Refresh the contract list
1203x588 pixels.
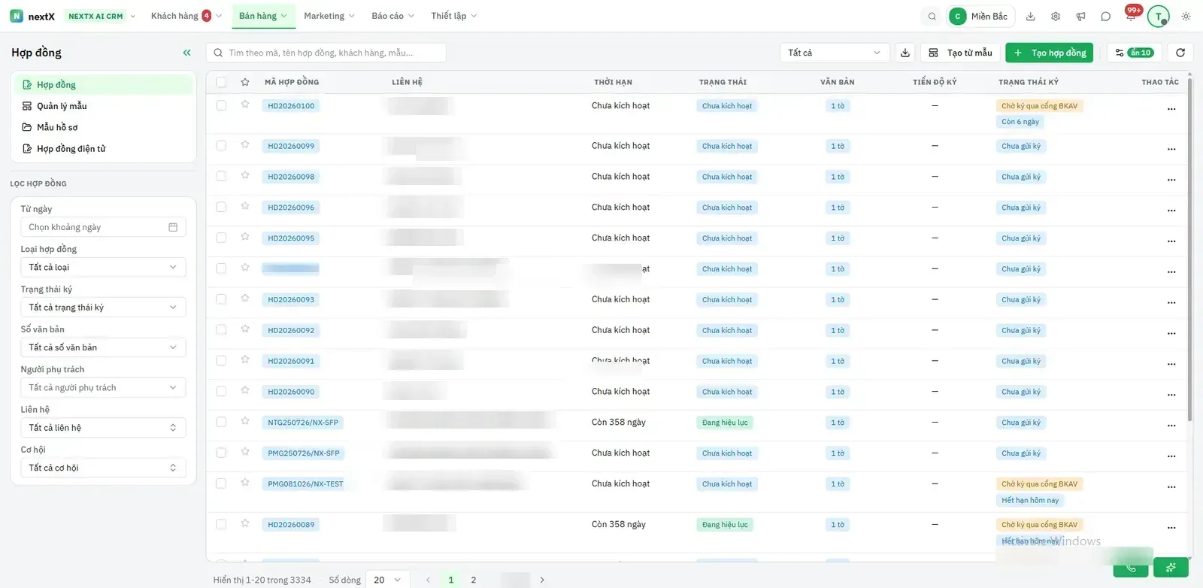click(1180, 53)
